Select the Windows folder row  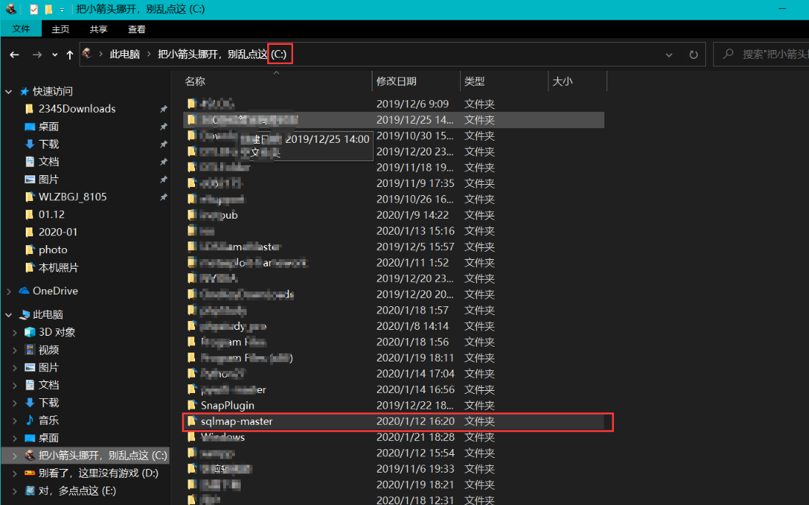(x=393, y=437)
